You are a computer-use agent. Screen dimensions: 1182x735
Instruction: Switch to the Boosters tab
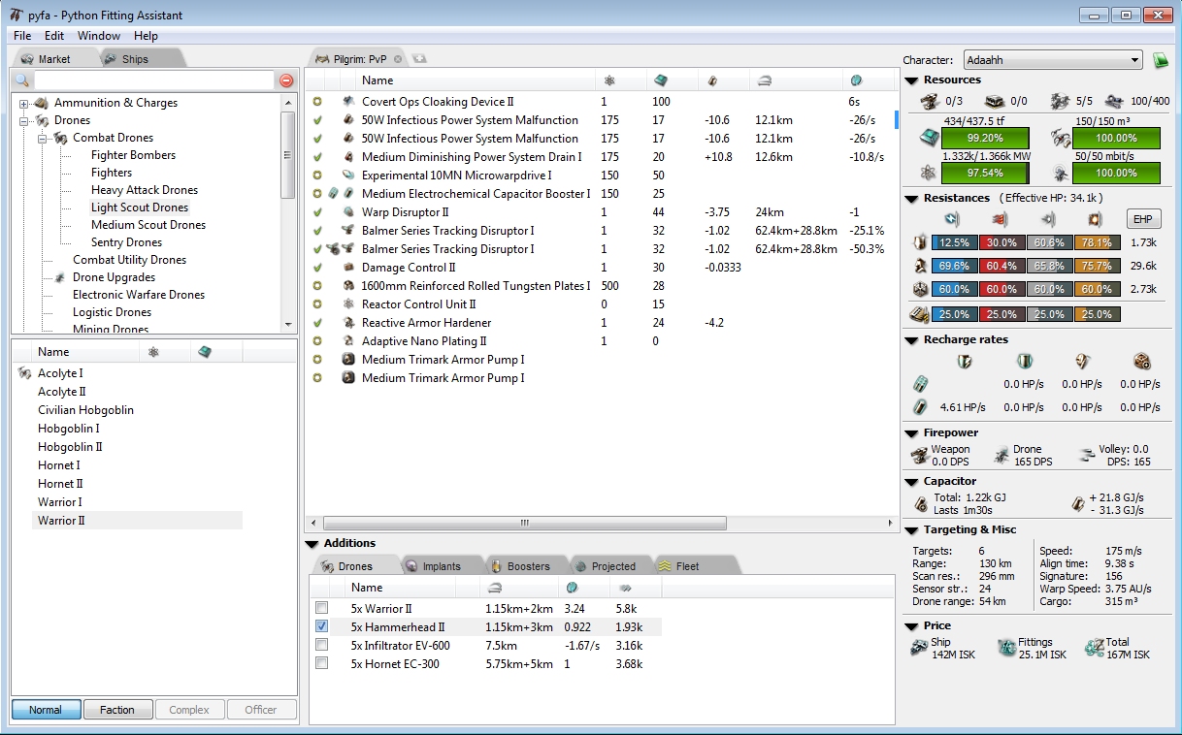[x=528, y=566]
